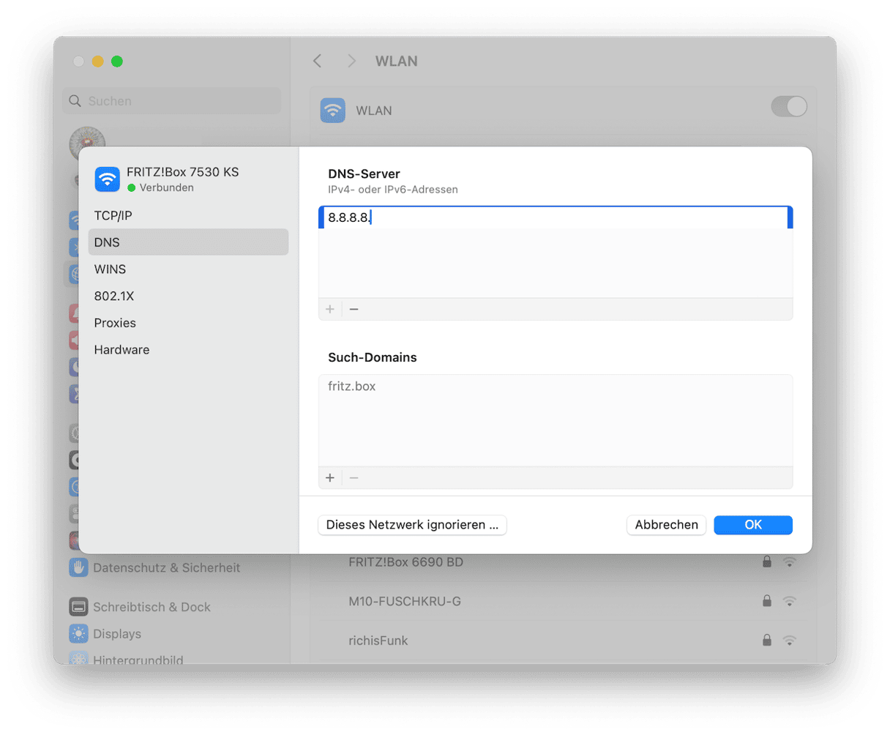Click Wi-Fi signal icon of M10-FUSCHKRU-G
This screenshot has height=735, width=890.
pyautogui.click(x=789, y=601)
